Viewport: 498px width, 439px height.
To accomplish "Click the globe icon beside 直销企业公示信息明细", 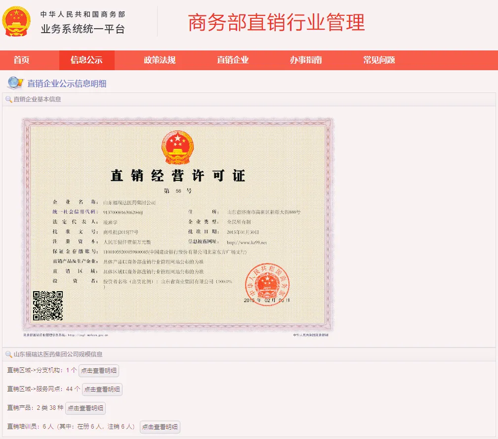I will point(15,83).
